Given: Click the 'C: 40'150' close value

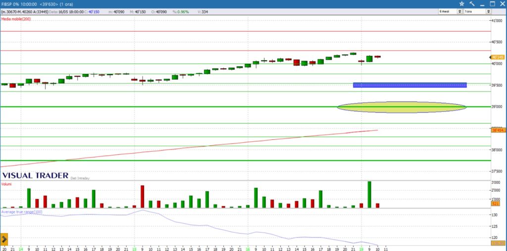Looking at the screenshot, I should (92, 12).
